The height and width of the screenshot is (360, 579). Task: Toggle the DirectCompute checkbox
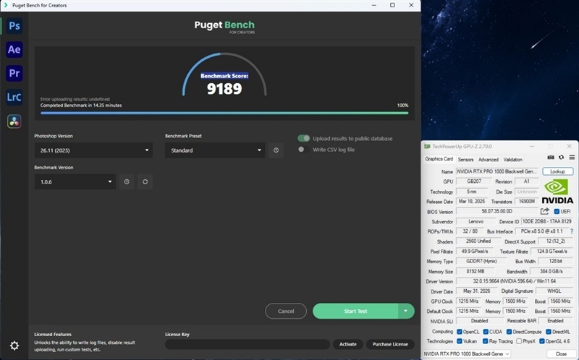point(509,332)
